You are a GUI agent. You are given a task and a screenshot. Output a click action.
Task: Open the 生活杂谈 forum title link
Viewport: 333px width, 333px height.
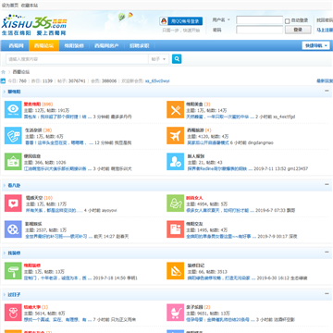click(x=33, y=130)
